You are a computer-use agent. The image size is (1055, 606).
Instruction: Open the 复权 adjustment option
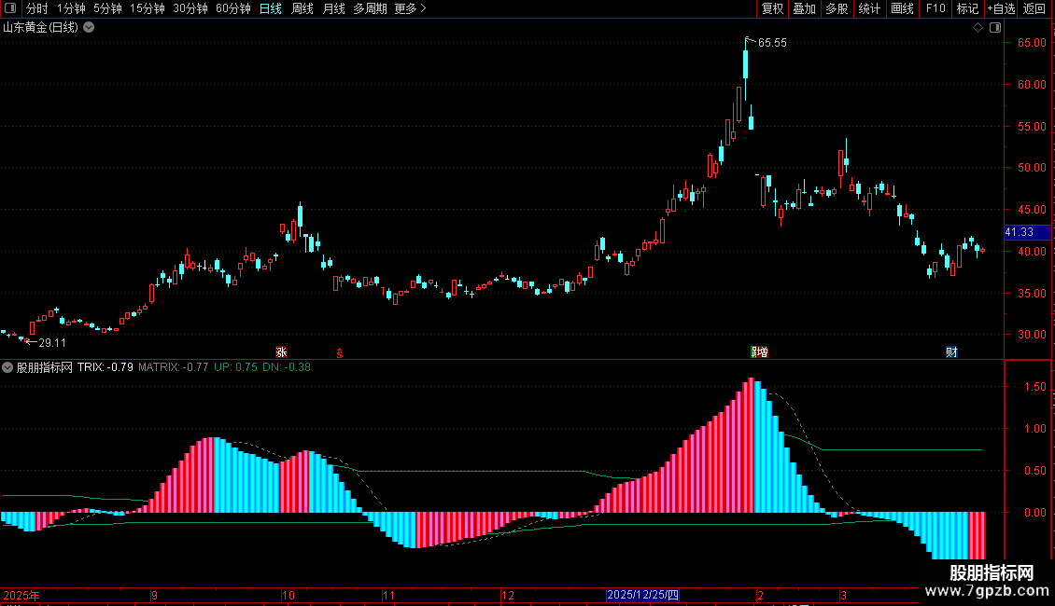(x=772, y=8)
